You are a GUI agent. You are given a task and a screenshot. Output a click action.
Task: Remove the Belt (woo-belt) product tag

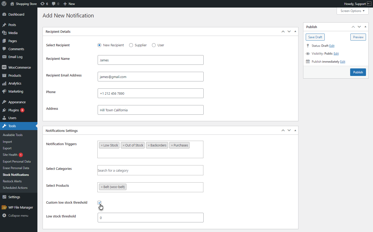tap(102, 187)
